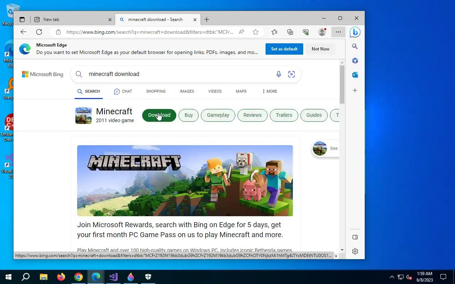Open Visual Studio from the taskbar
455x284 pixels.
[113, 277]
